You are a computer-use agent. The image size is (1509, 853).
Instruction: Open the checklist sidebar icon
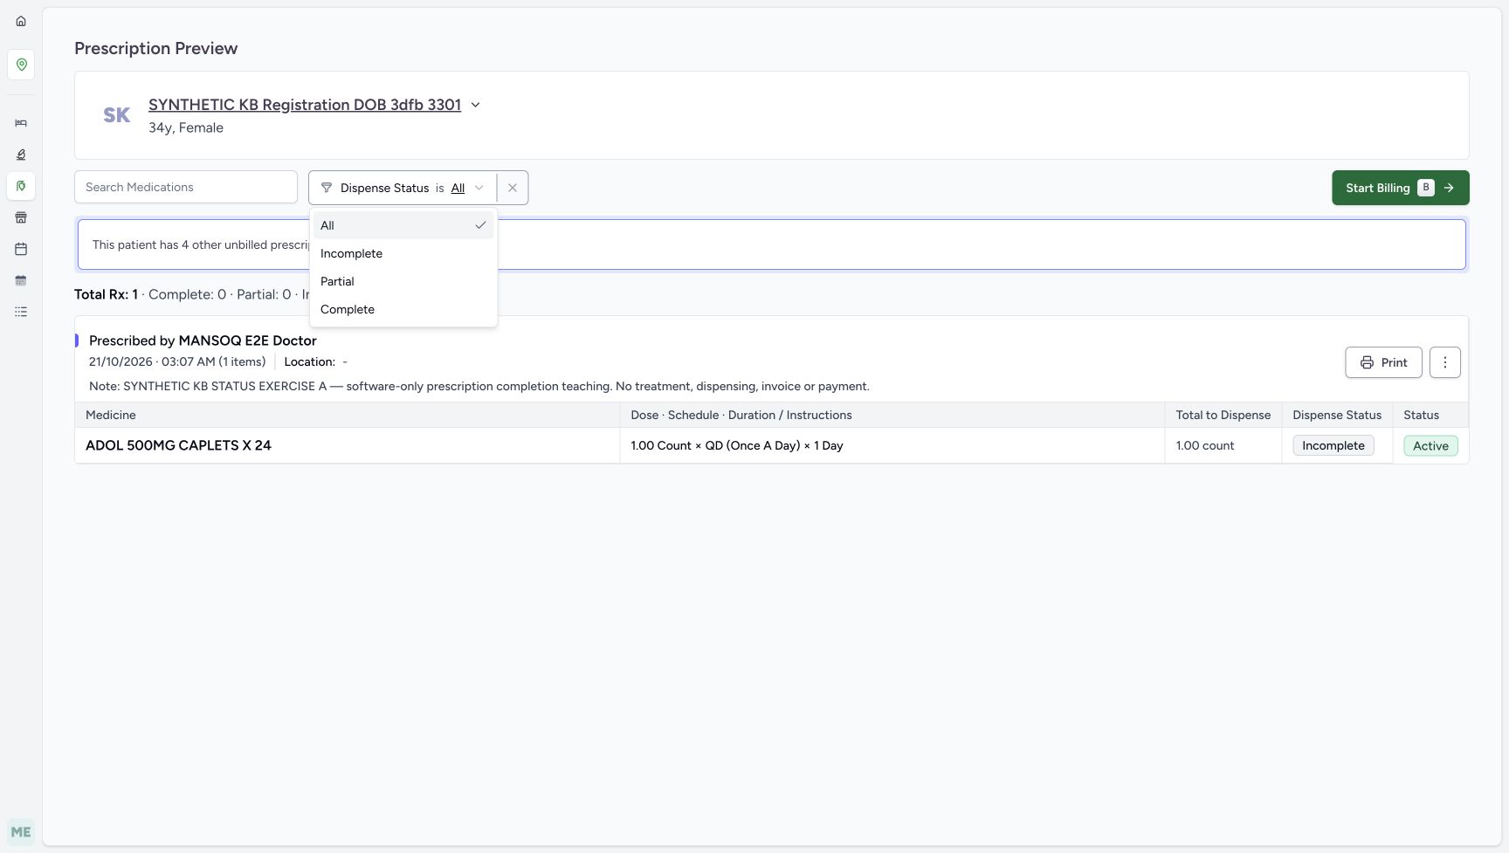pos(21,312)
